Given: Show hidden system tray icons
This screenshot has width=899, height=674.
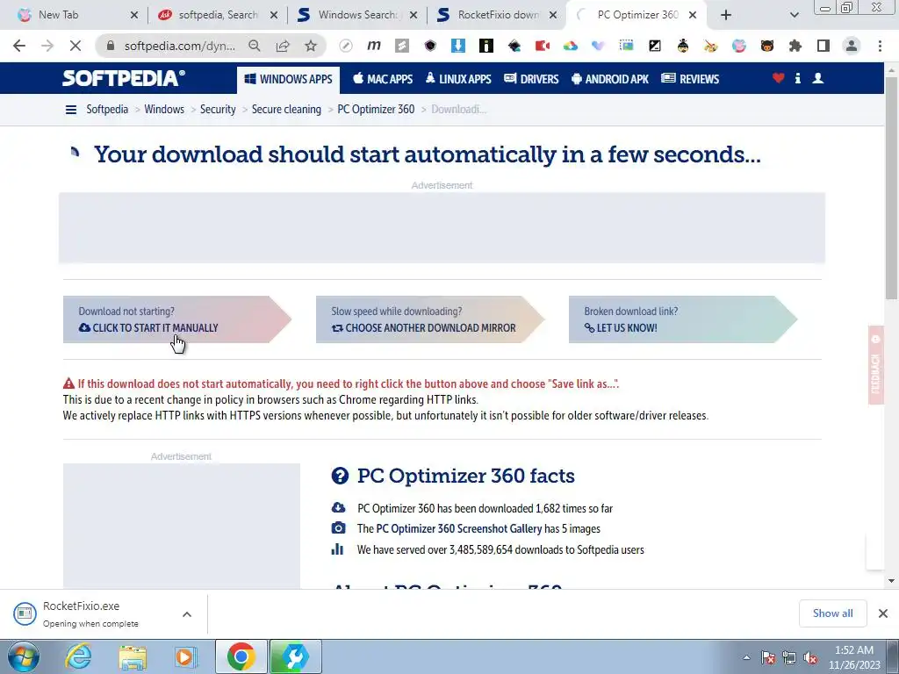Looking at the screenshot, I should [746, 657].
